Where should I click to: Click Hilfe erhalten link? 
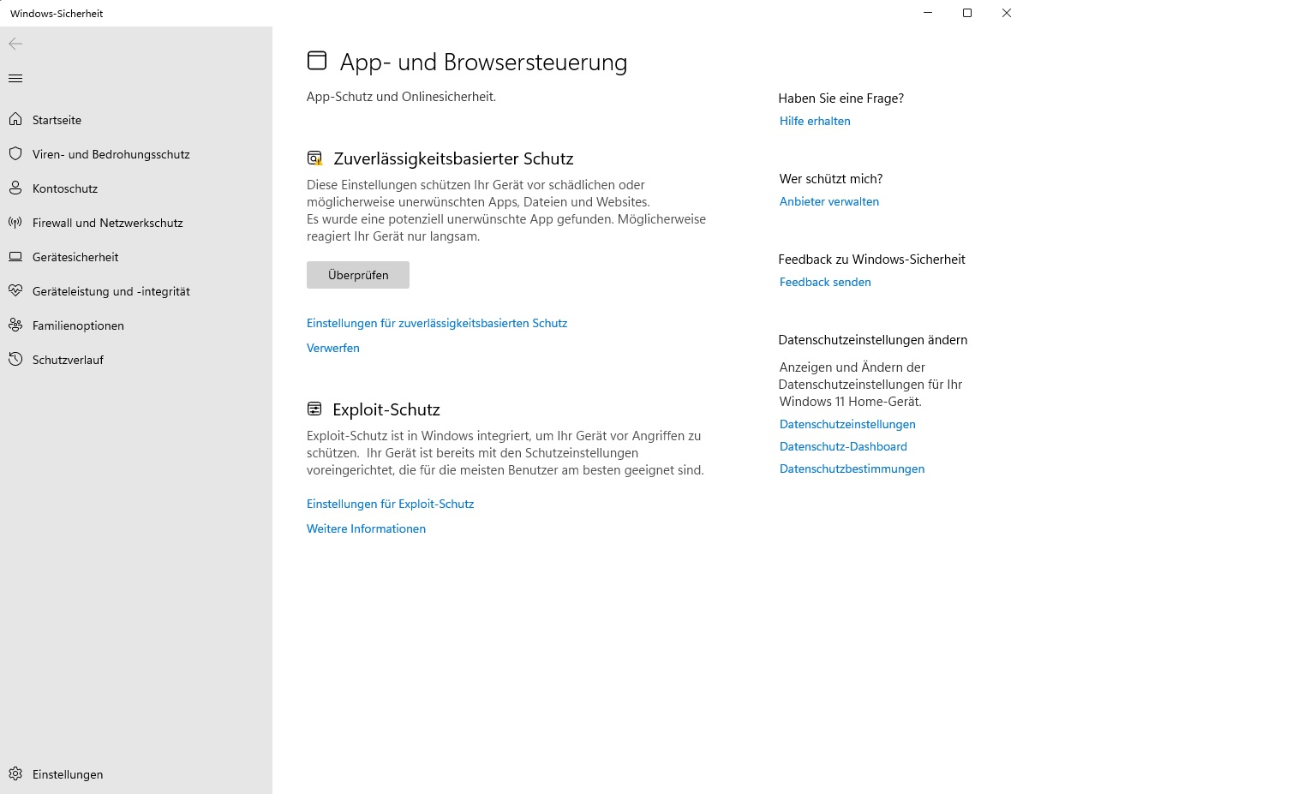815,121
